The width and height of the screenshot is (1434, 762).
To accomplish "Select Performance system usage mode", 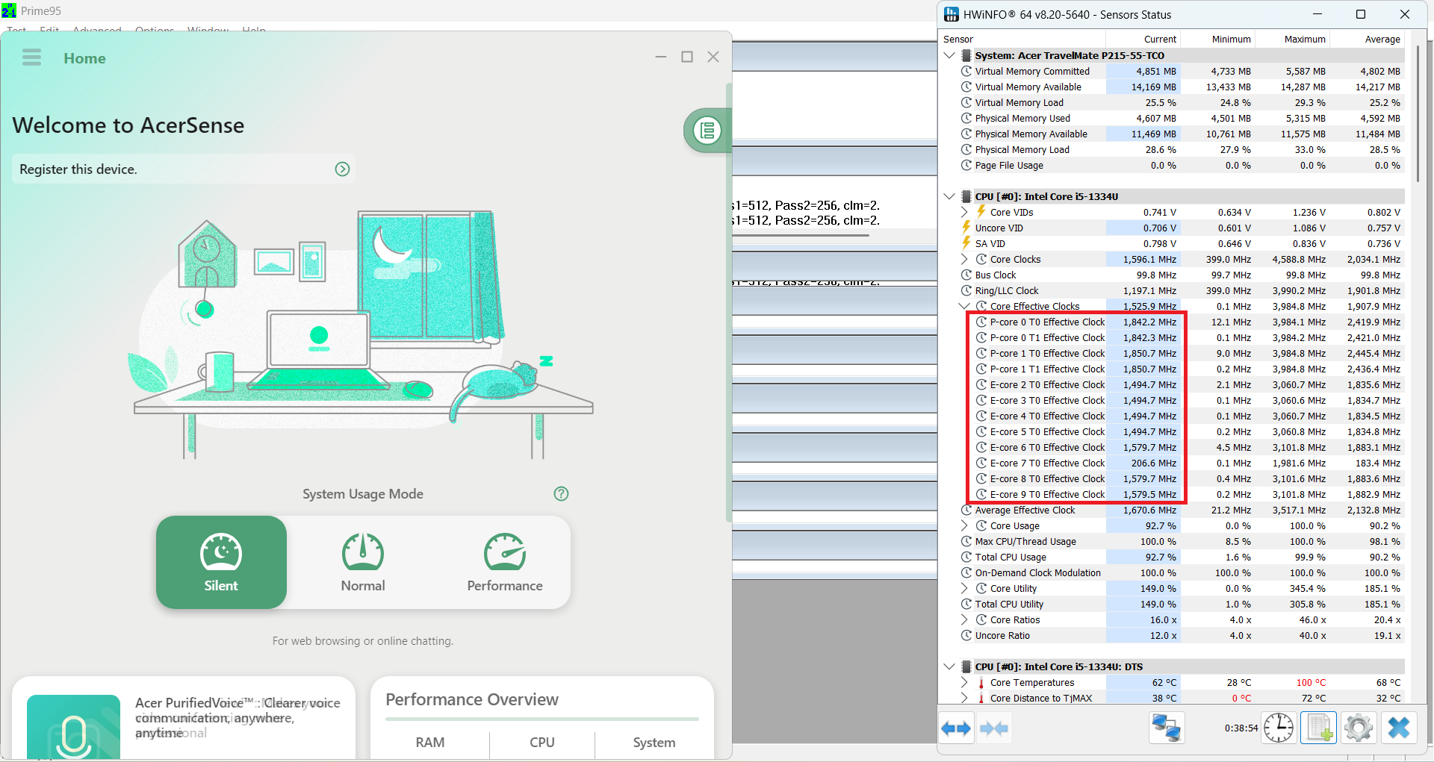I will (505, 562).
